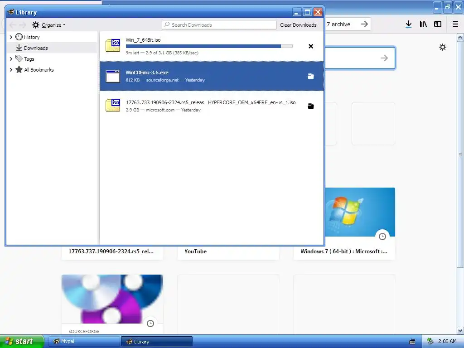Click the taskbar keyboard icon
The width and height of the screenshot is (464, 348).
412,342
